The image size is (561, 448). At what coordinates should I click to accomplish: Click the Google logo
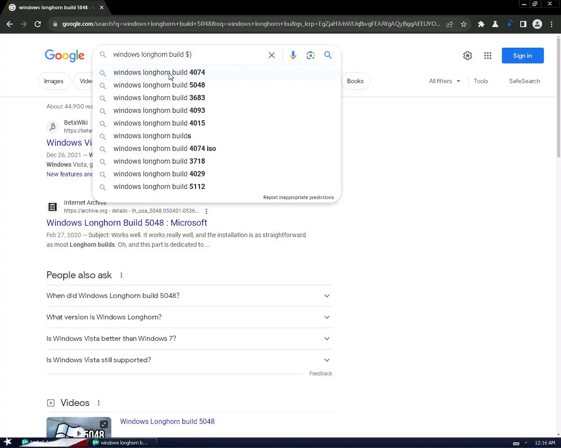tap(64, 56)
